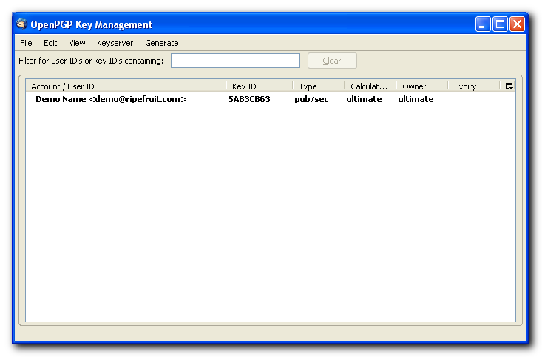Open the File menu

click(26, 43)
